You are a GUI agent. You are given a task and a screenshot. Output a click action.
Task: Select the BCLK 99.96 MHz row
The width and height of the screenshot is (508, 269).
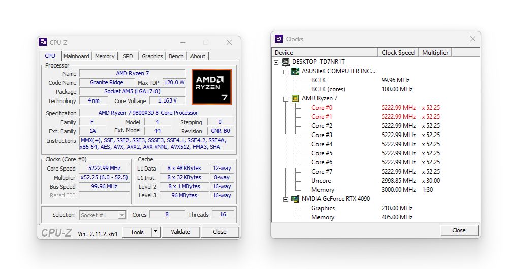point(361,80)
